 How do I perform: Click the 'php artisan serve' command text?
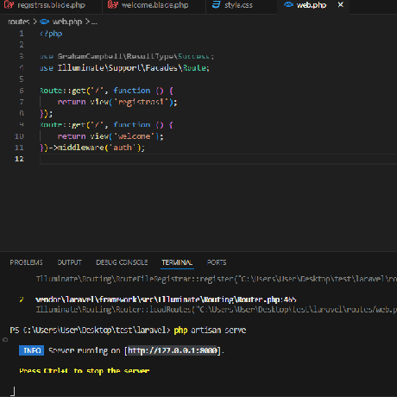tap(210, 330)
